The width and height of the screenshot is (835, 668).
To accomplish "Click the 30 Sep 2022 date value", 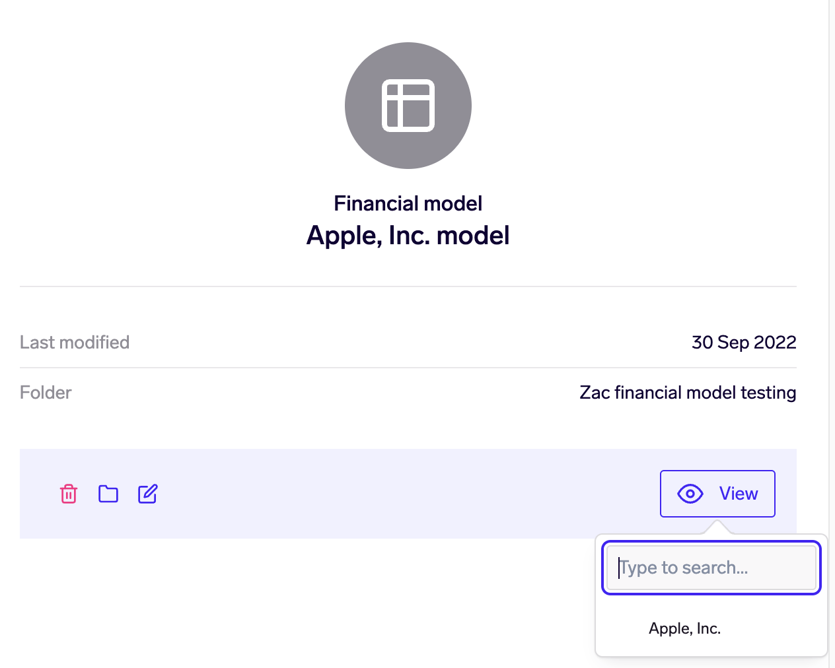I will pyautogui.click(x=744, y=343).
